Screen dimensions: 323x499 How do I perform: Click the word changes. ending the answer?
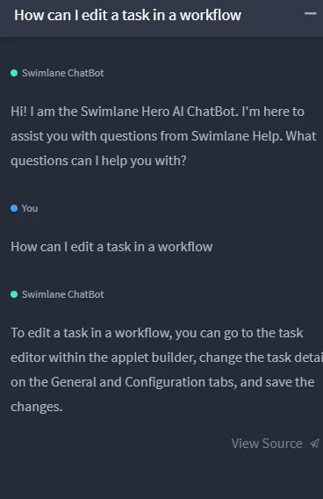point(37,407)
